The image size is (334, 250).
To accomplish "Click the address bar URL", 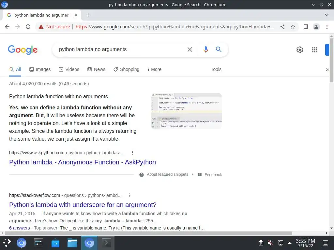I will coord(175,27).
